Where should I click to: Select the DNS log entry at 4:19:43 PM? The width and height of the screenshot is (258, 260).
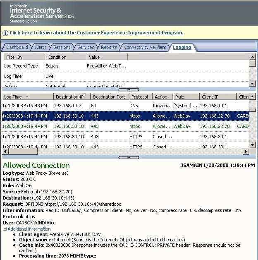tap(126, 106)
